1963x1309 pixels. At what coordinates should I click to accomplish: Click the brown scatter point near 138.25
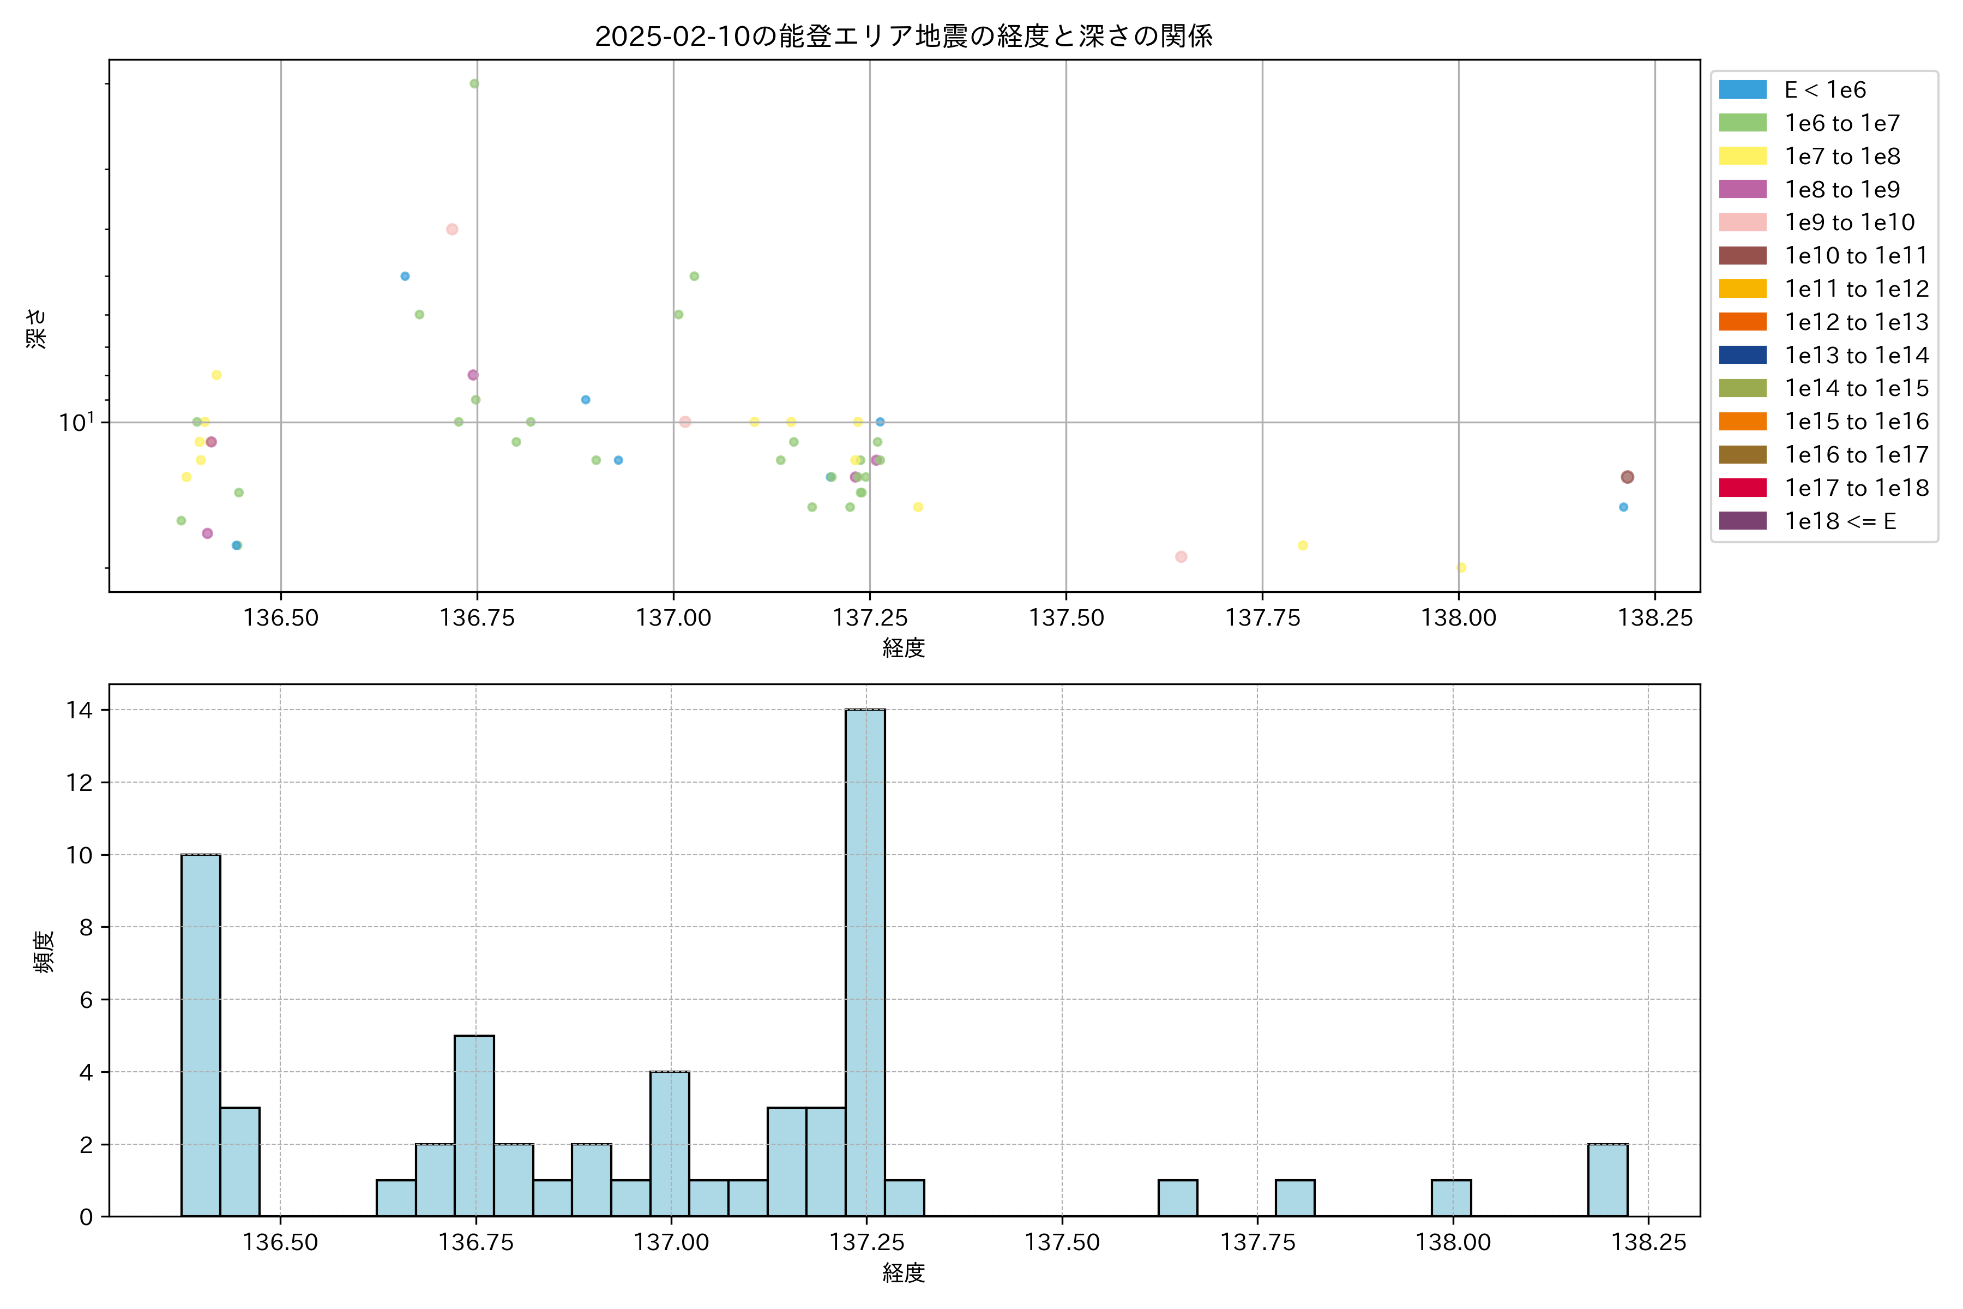pos(1627,477)
